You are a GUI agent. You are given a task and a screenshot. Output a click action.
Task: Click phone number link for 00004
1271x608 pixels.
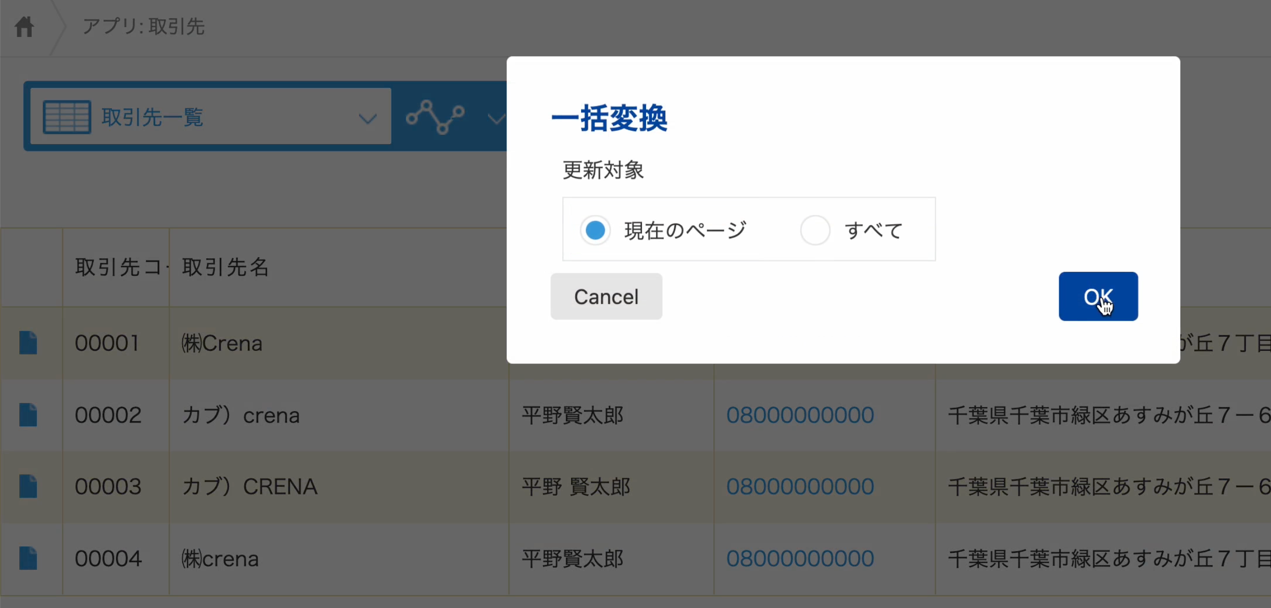pyautogui.click(x=800, y=559)
